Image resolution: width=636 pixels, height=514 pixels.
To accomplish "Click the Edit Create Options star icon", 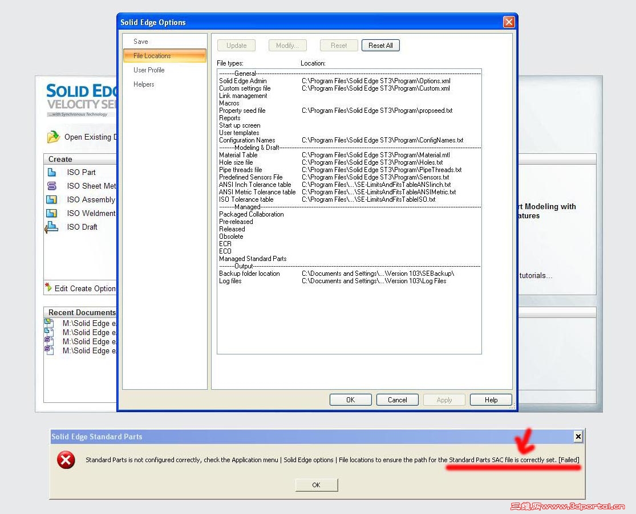I will pos(48,287).
